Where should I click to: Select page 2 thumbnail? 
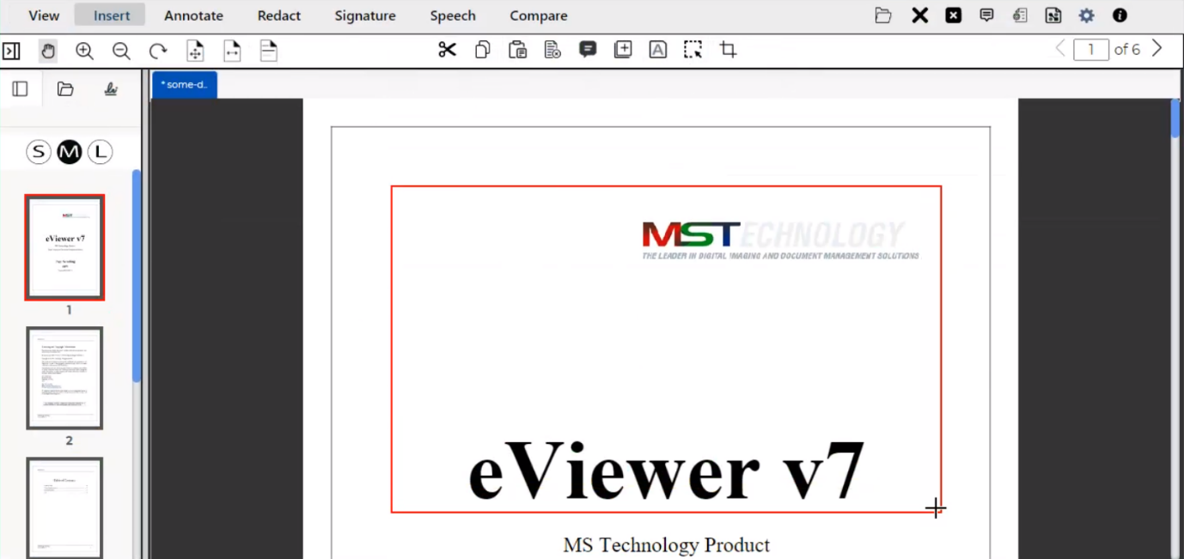(x=65, y=378)
